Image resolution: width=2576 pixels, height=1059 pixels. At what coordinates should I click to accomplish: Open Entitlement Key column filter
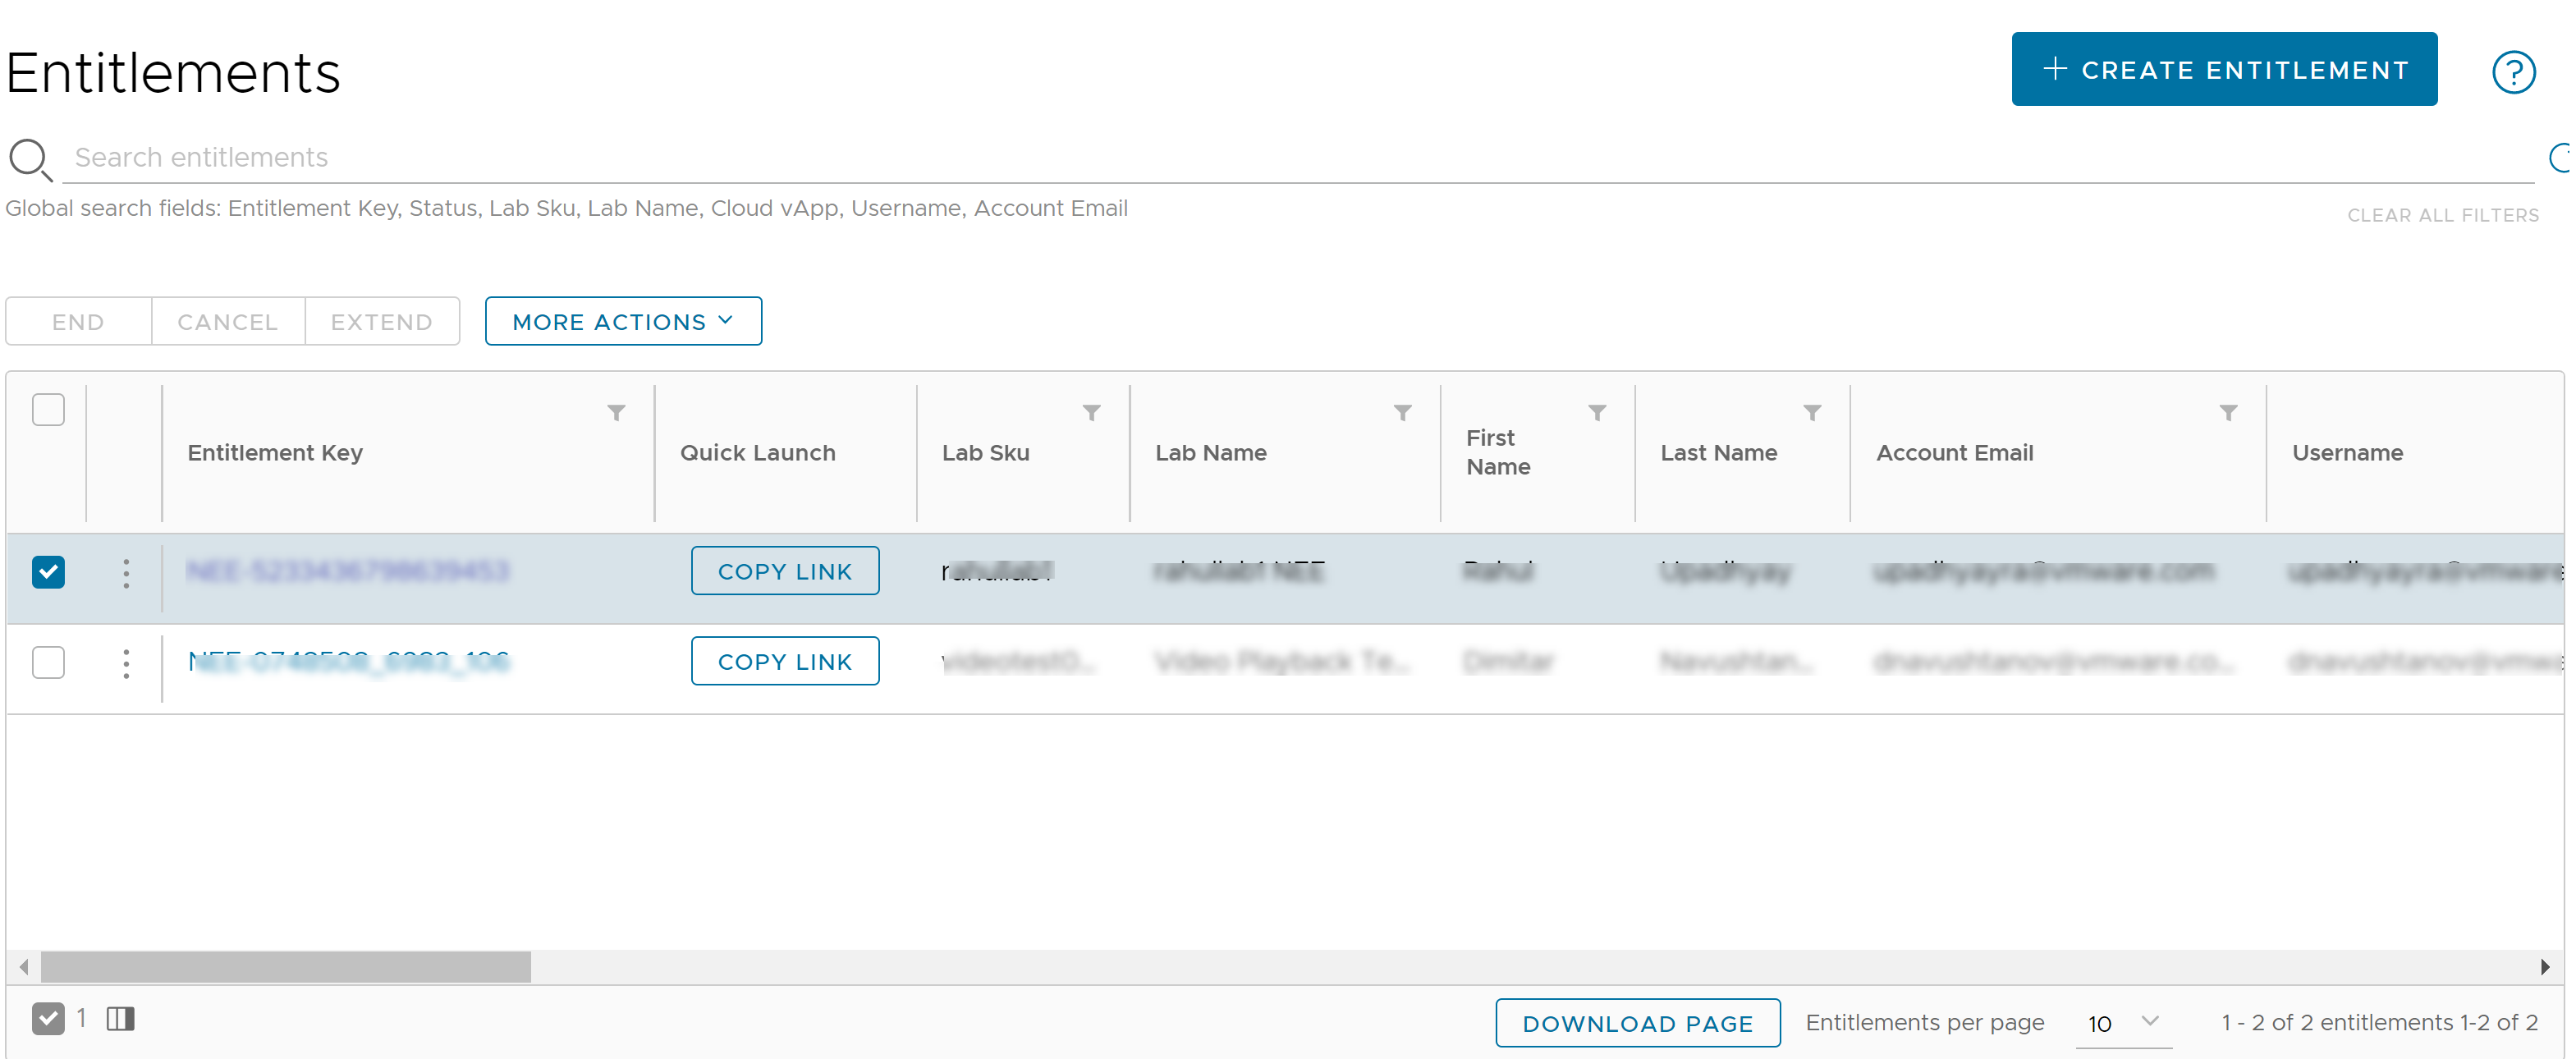coord(616,413)
